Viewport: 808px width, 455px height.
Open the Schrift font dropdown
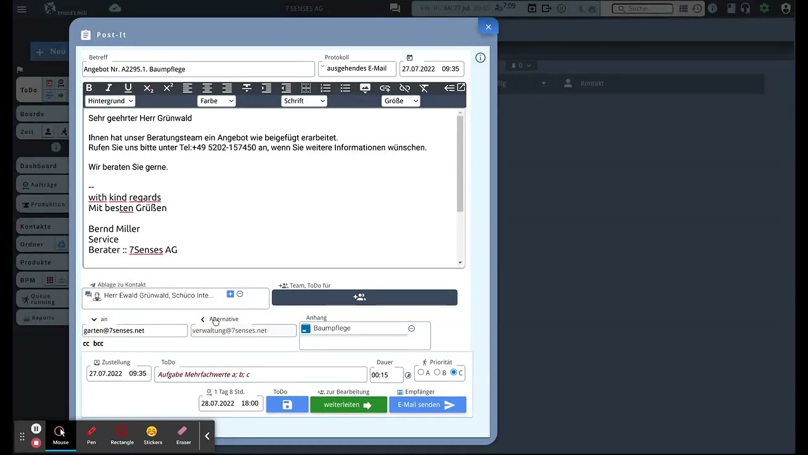coord(304,101)
